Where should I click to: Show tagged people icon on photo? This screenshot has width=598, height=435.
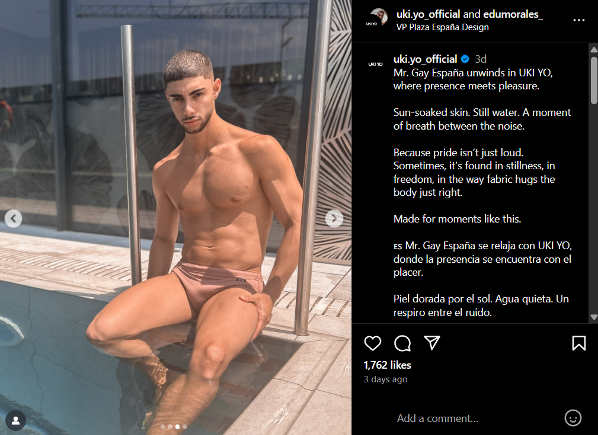[15, 420]
